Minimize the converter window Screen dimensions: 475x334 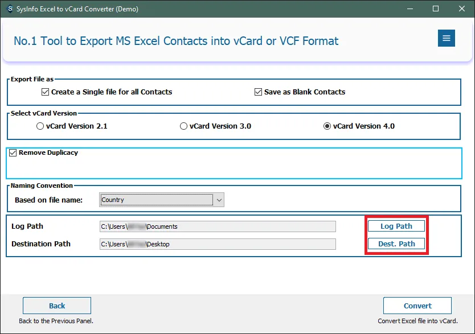point(410,9)
